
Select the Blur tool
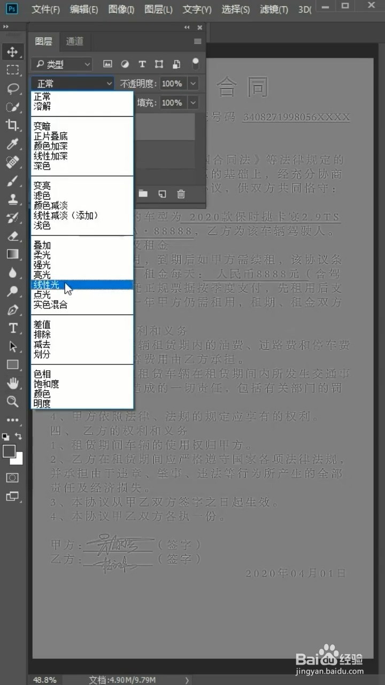12,272
